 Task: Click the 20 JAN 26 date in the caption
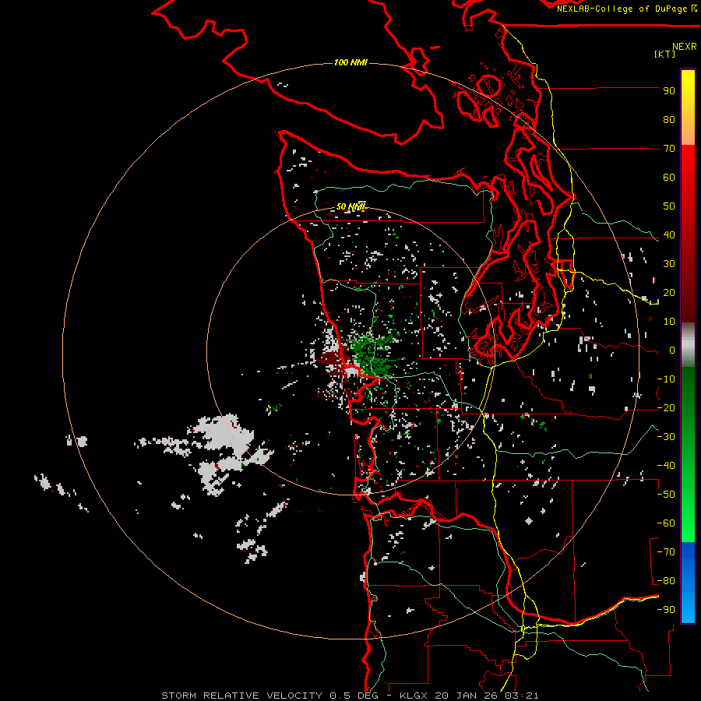[x=466, y=696]
